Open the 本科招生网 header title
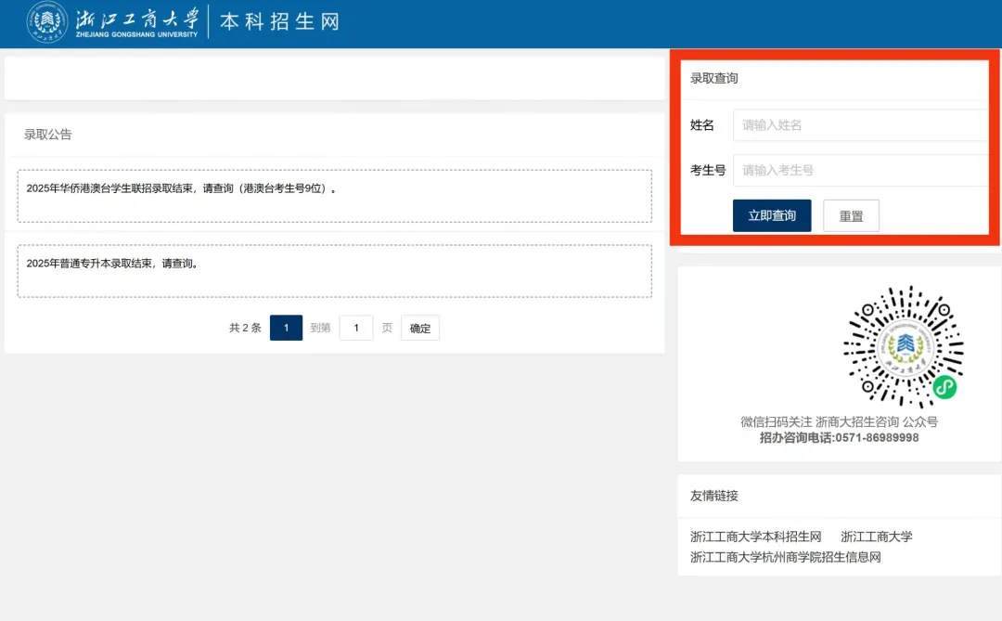 click(280, 21)
